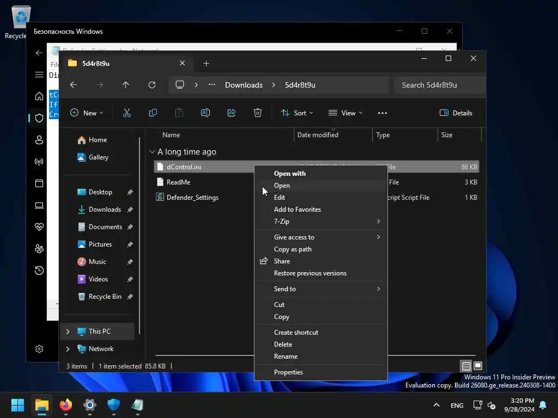
Task: Click the Downloads breadcrumb in address bar
Action: pyautogui.click(x=244, y=85)
